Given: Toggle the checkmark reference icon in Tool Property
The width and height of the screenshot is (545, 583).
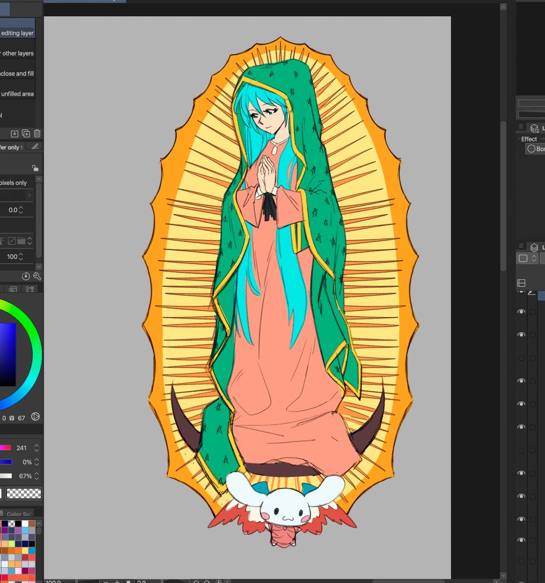Looking at the screenshot, I should 12,241.
